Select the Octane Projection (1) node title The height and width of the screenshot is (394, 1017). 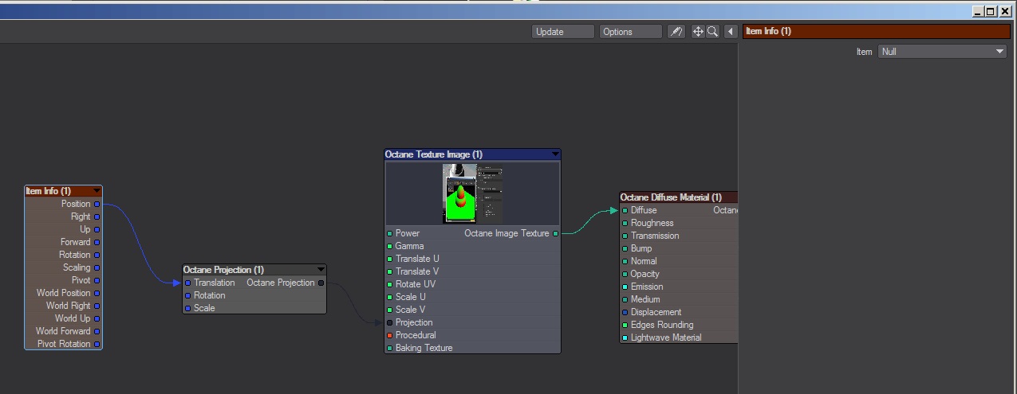[223, 270]
